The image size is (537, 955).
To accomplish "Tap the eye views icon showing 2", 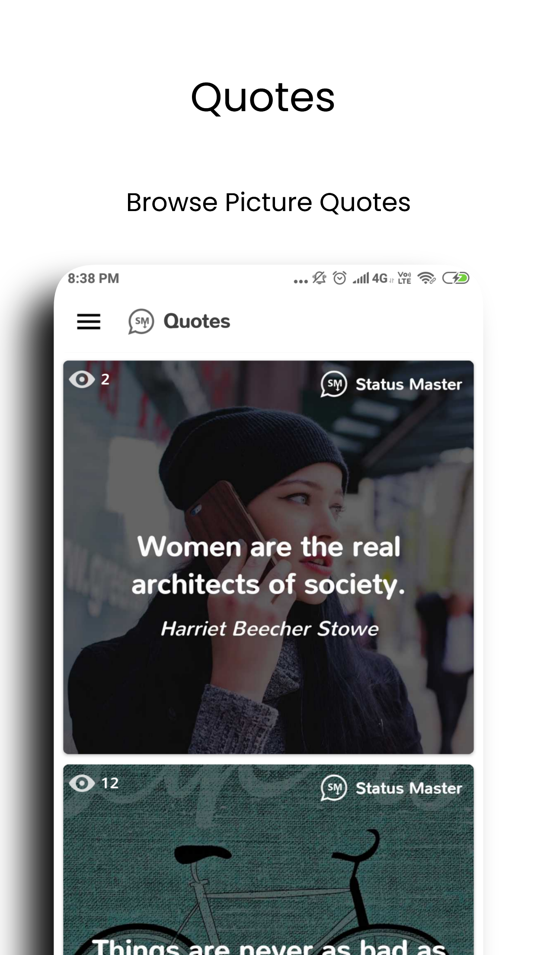I will tap(82, 379).
